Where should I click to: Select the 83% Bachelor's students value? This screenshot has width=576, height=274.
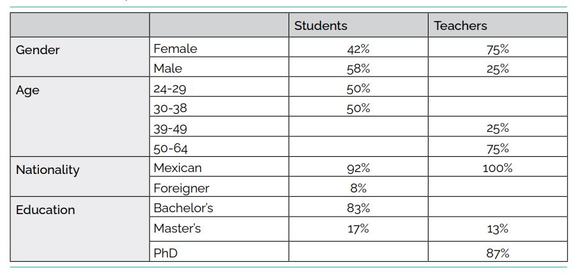pyautogui.click(x=358, y=208)
